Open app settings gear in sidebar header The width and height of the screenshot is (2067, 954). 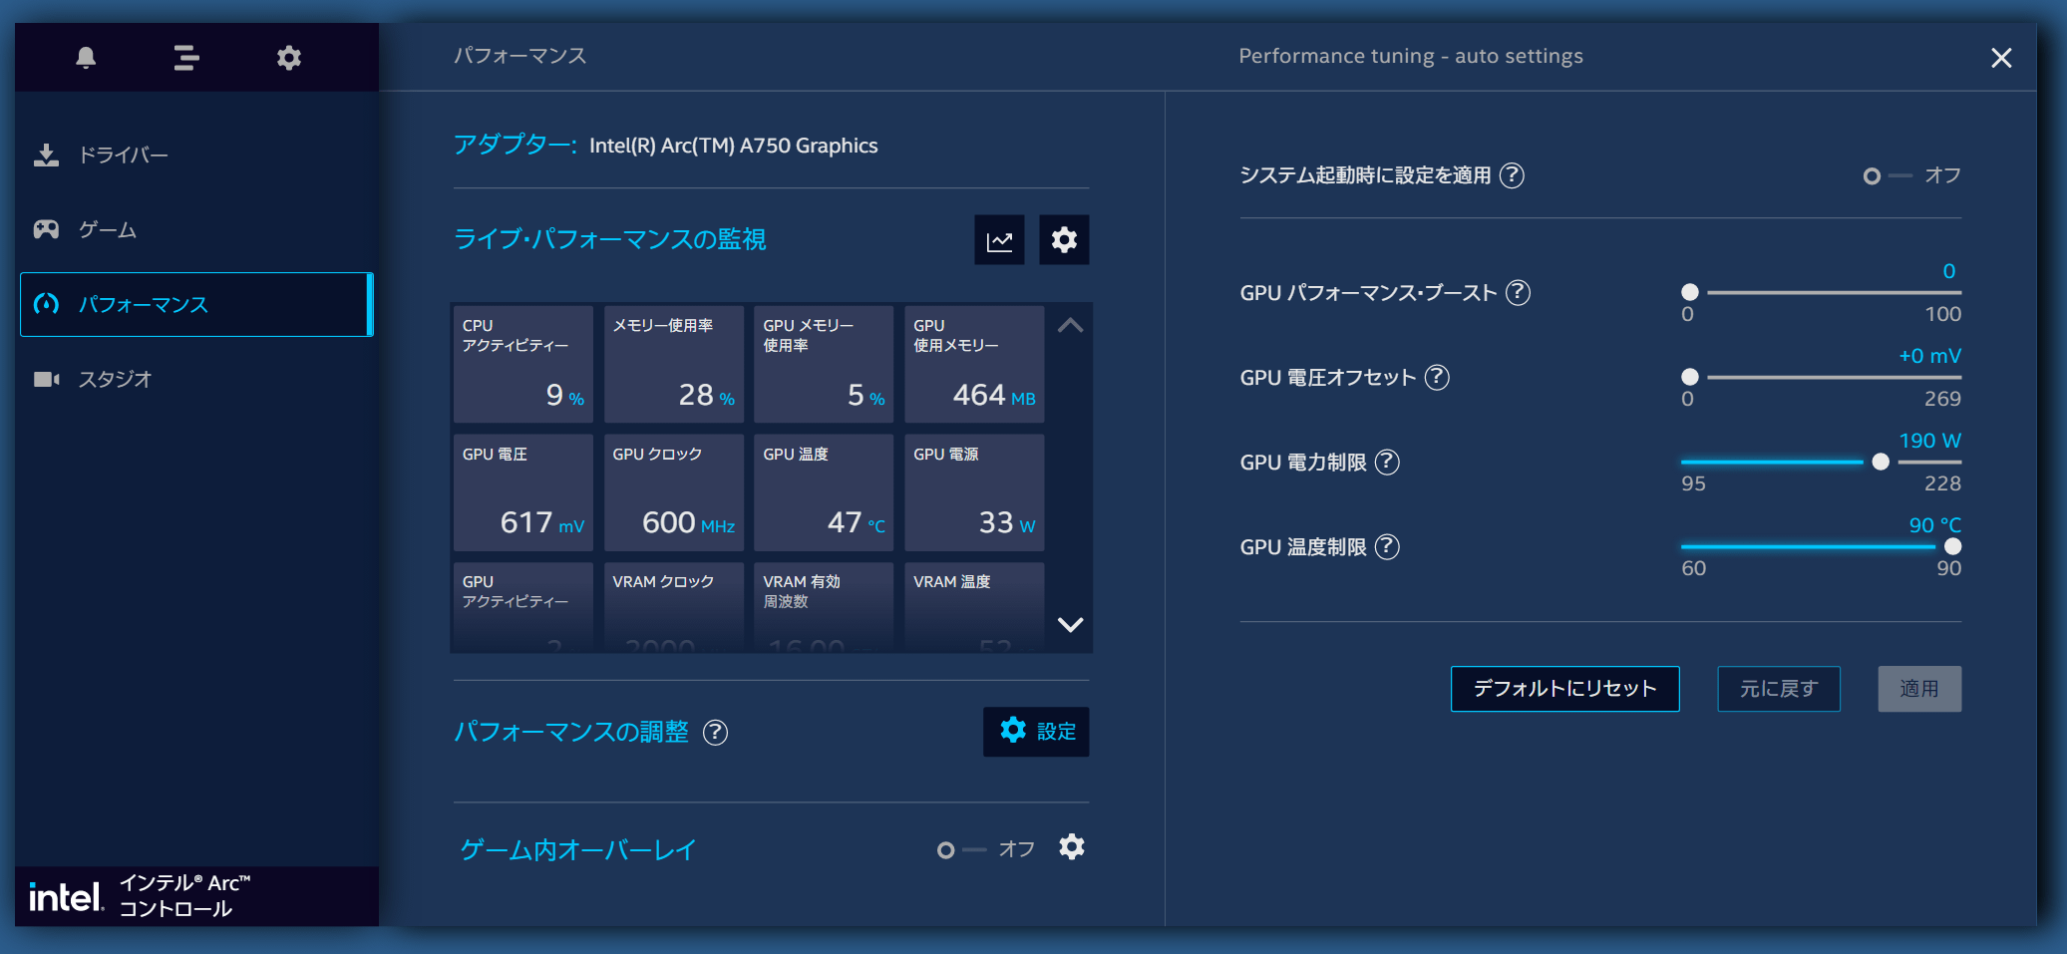pos(288,58)
